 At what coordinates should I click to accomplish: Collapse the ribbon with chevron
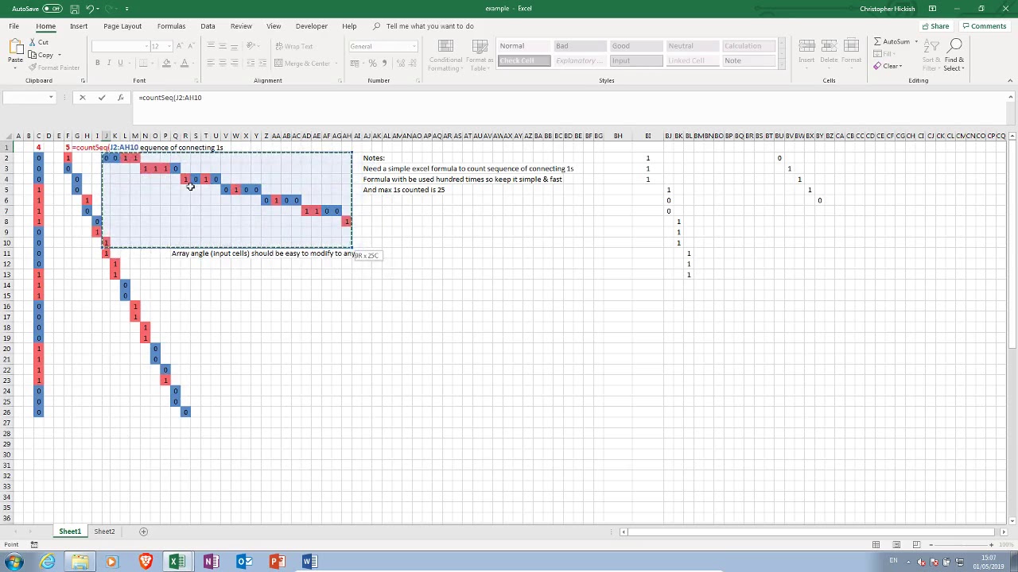coord(1010,80)
